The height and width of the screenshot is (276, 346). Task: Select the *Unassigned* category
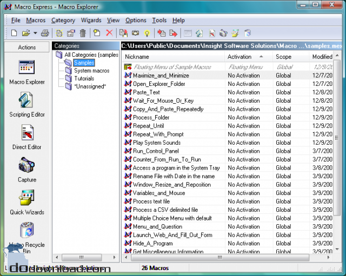coord(90,86)
